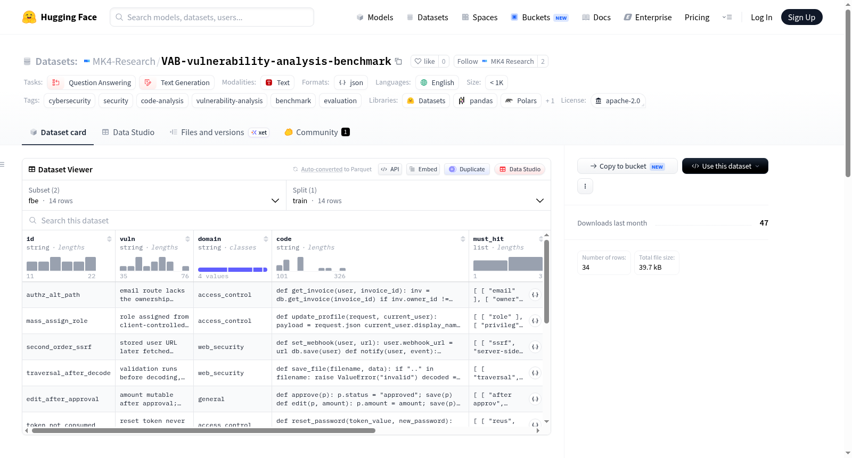Image resolution: width=852 pixels, height=458 pixels.
Task: Select the Polars library tag
Action: (521, 101)
